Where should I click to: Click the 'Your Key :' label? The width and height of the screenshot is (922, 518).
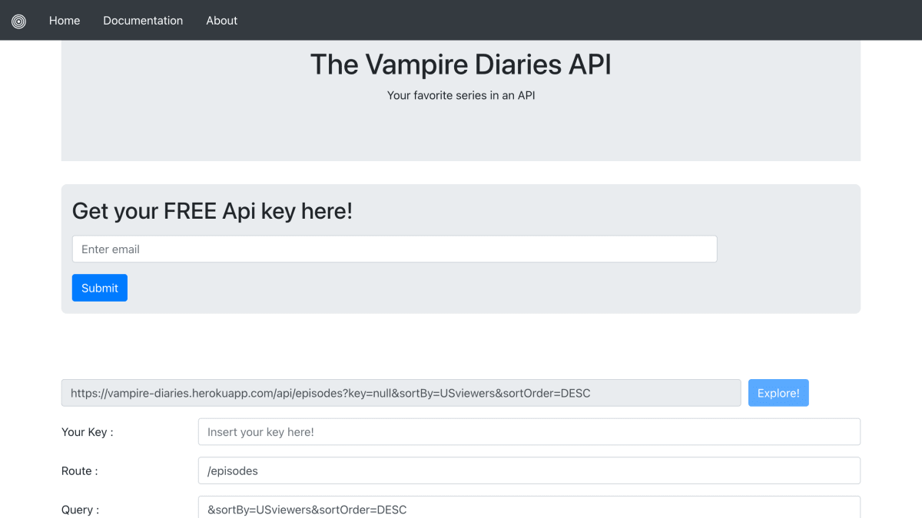point(88,432)
